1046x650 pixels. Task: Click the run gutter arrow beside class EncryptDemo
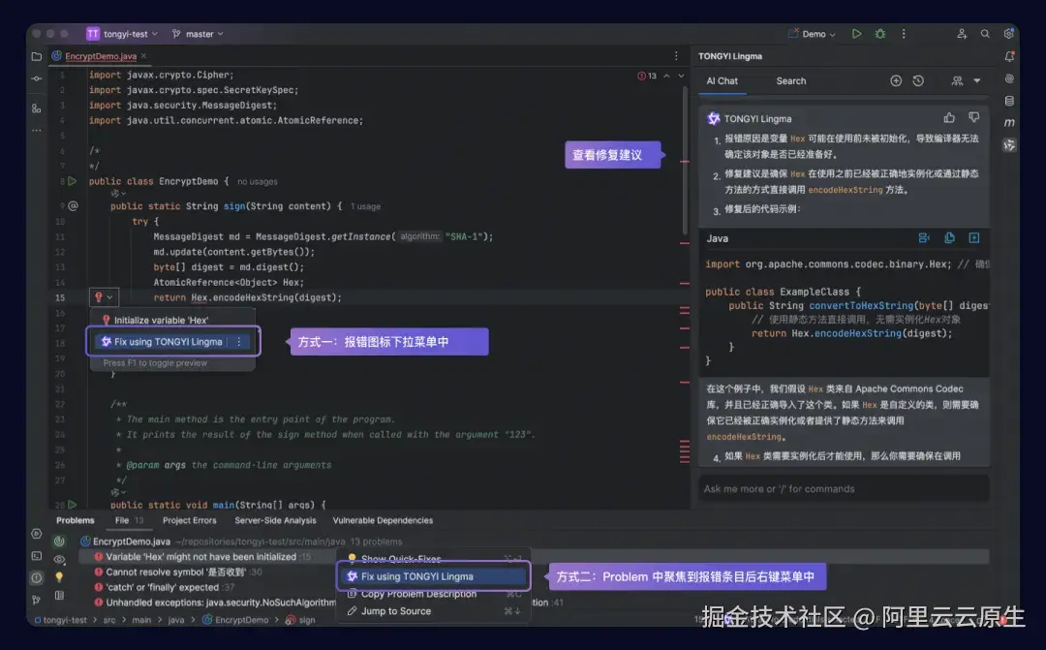point(72,181)
